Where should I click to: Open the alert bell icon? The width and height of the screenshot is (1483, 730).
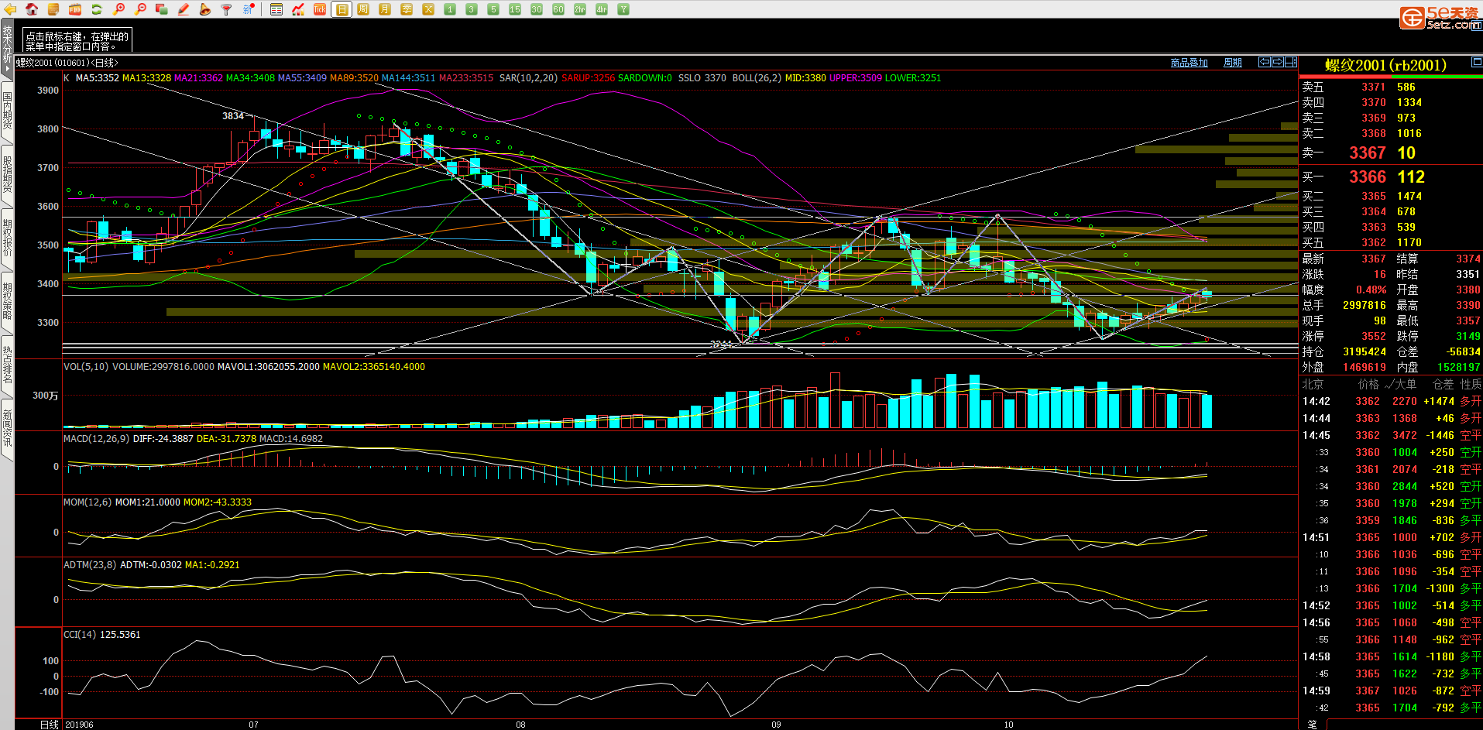coord(205,9)
